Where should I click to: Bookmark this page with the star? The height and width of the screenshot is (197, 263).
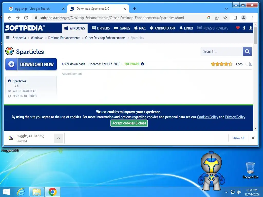(x=225, y=18)
